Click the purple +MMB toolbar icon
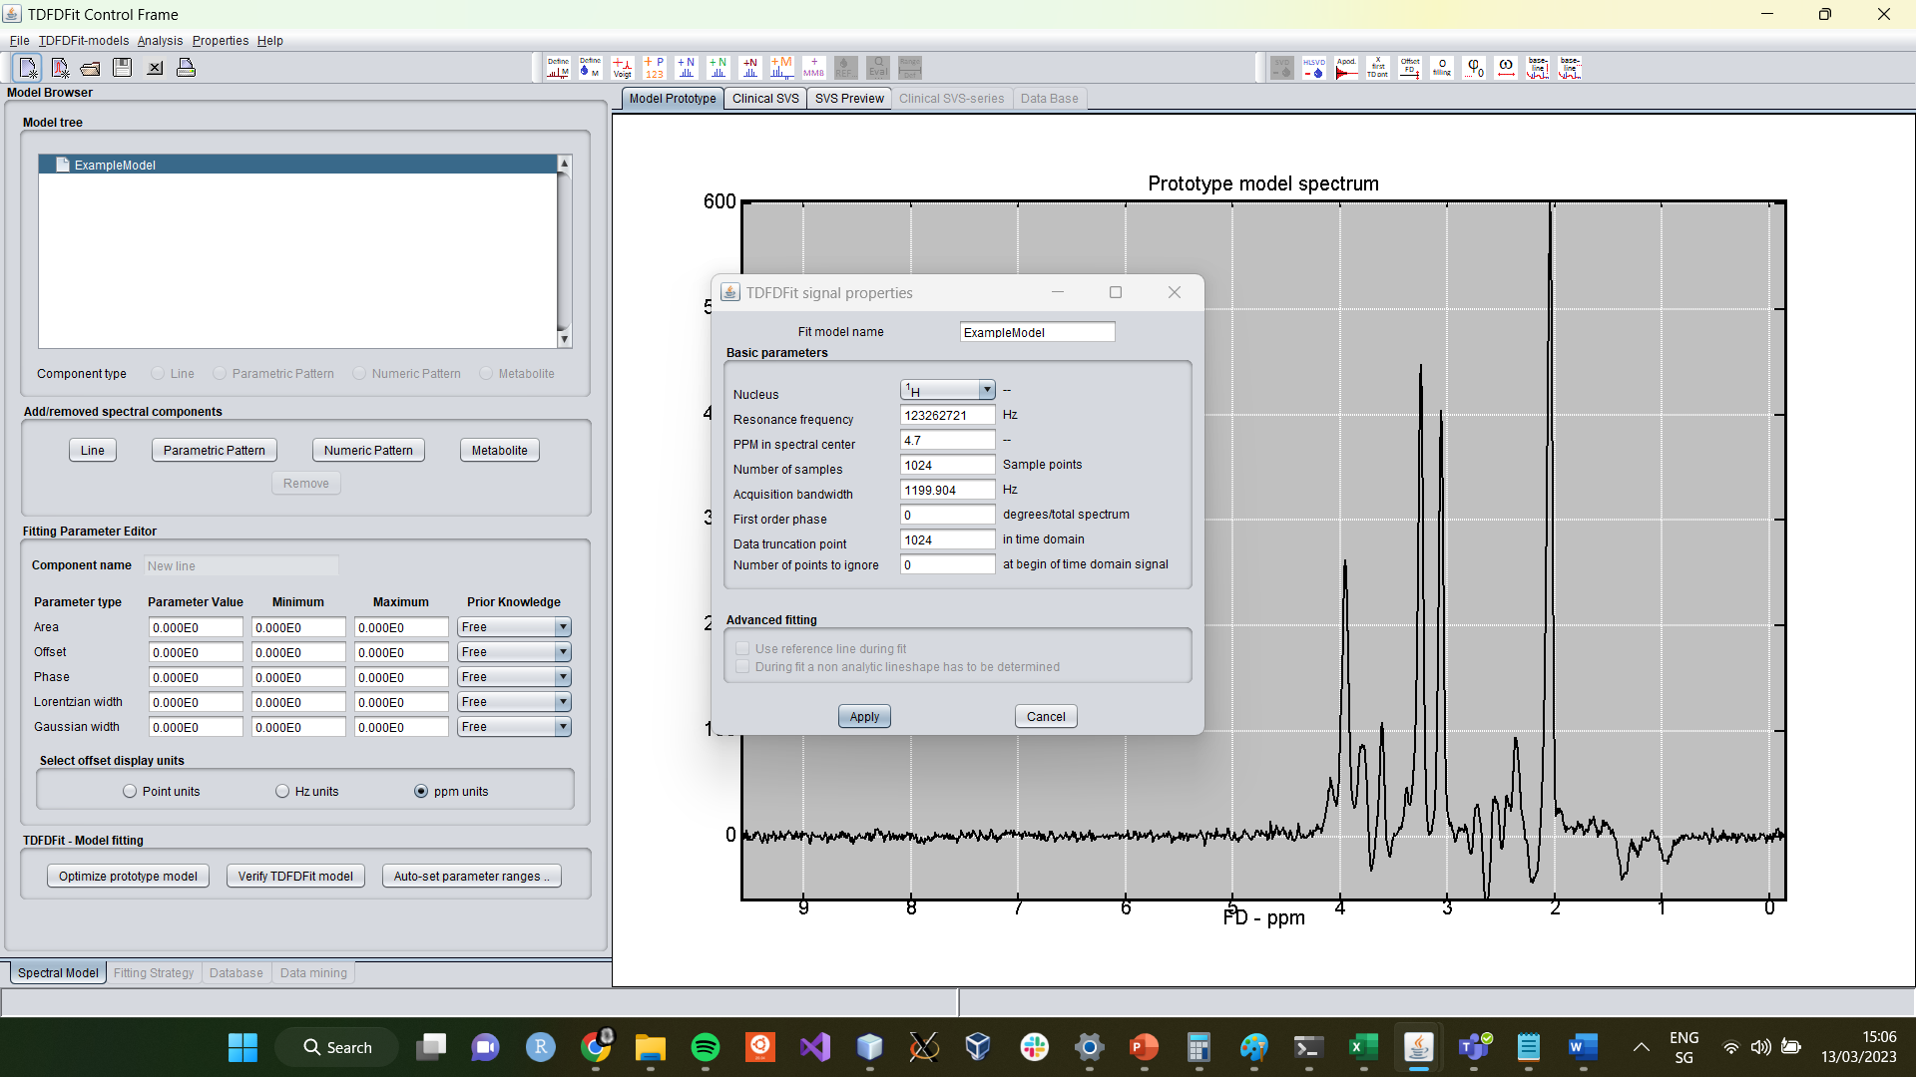This screenshot has width=1917, height=1077. tap(813, 68)
